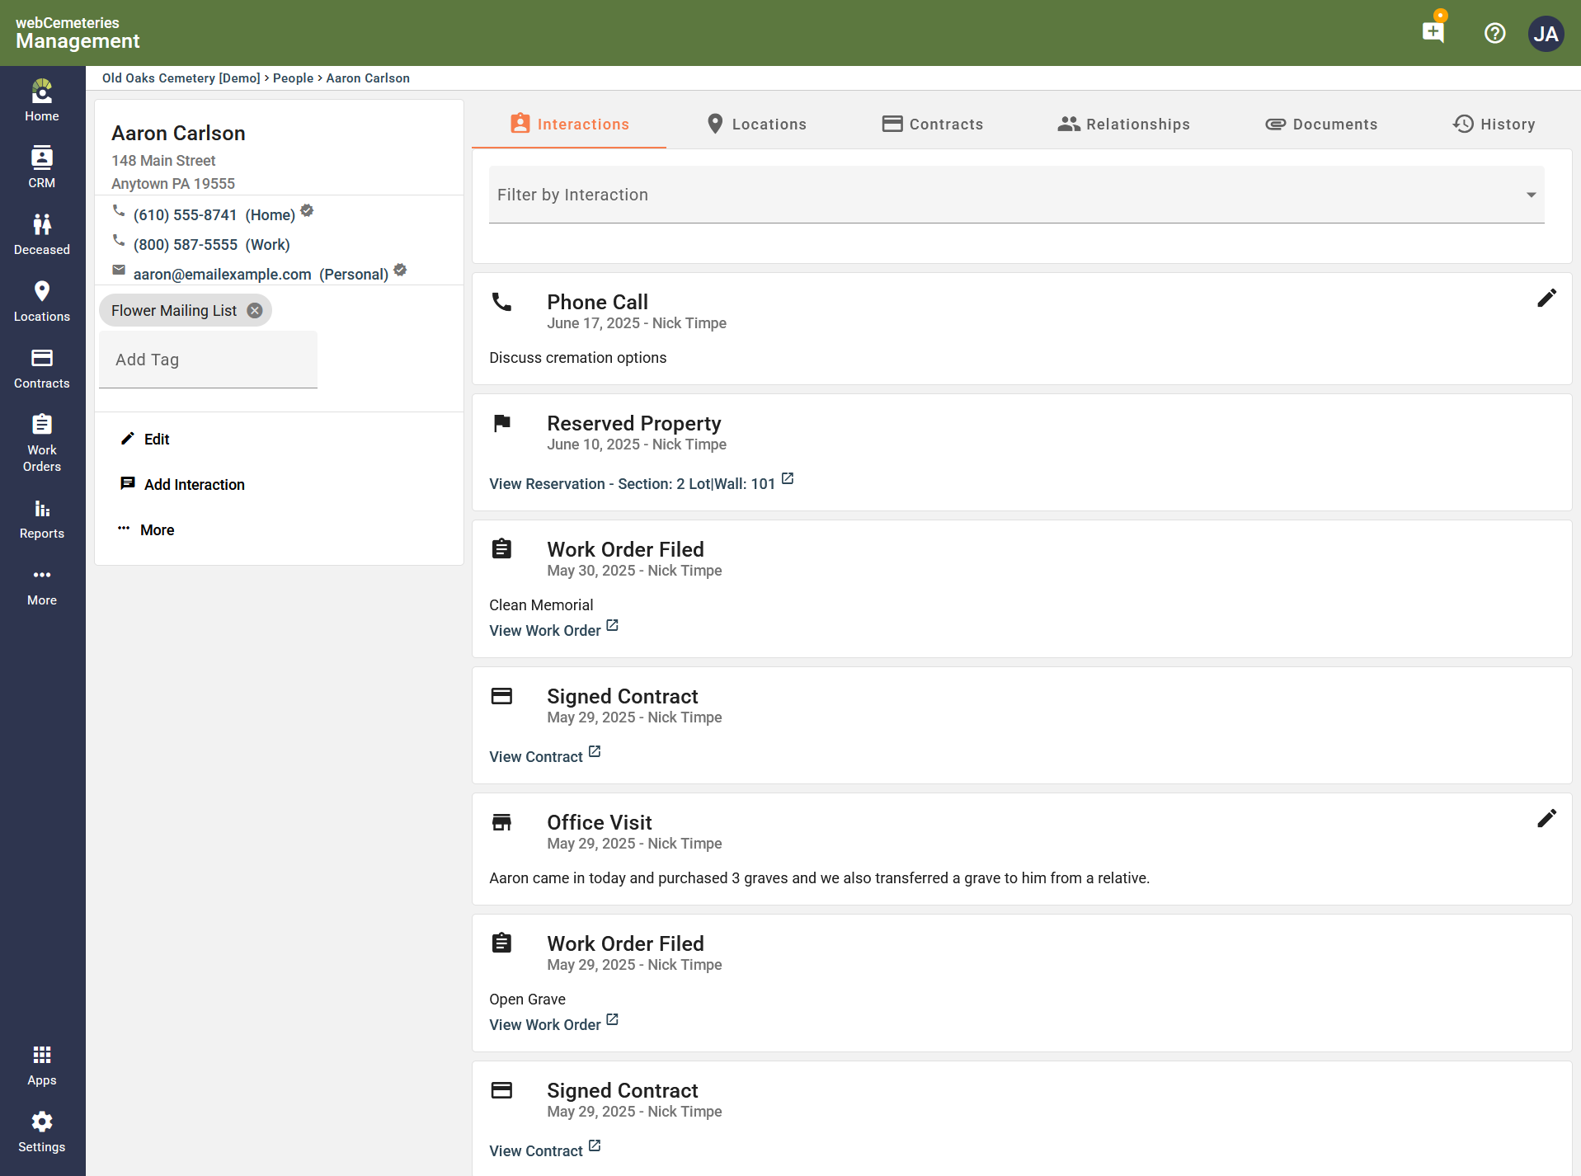1581x1176 pixels.
Task: Click the Add Tag input field
Action: coord(206,360)
